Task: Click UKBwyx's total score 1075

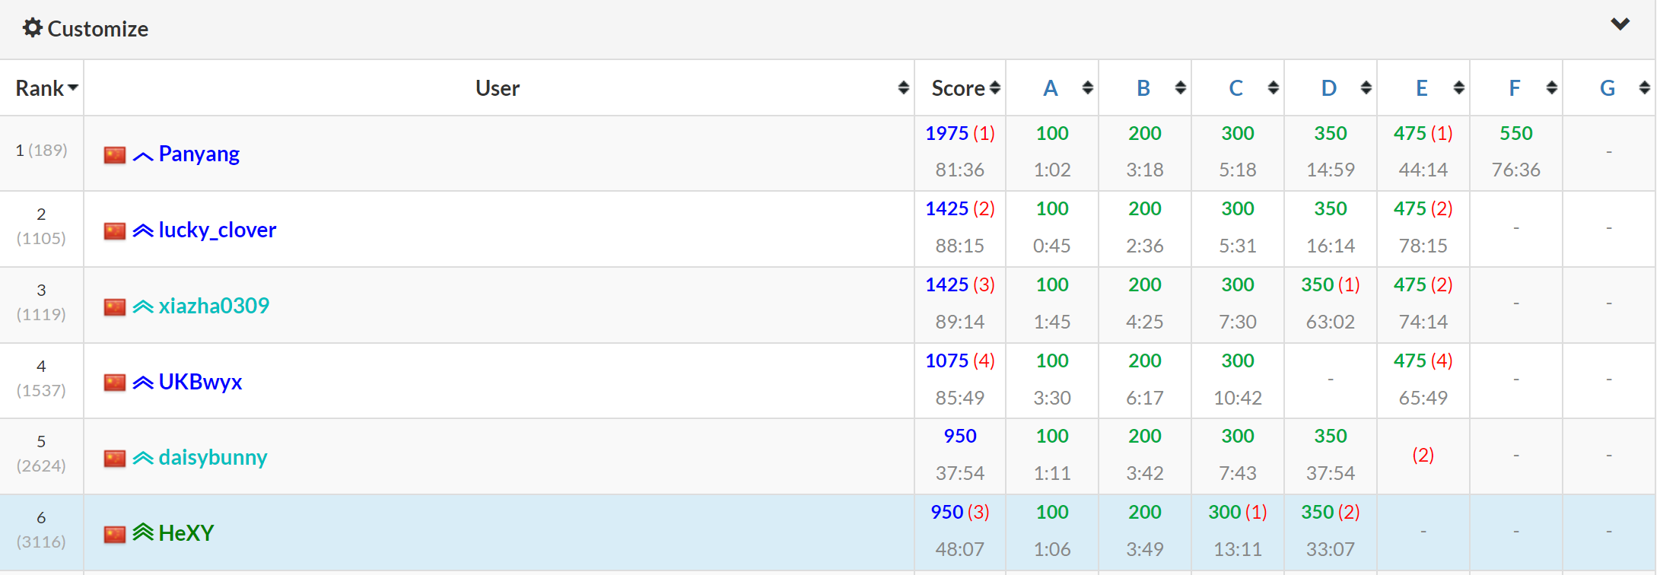Action: coord(946,361)
